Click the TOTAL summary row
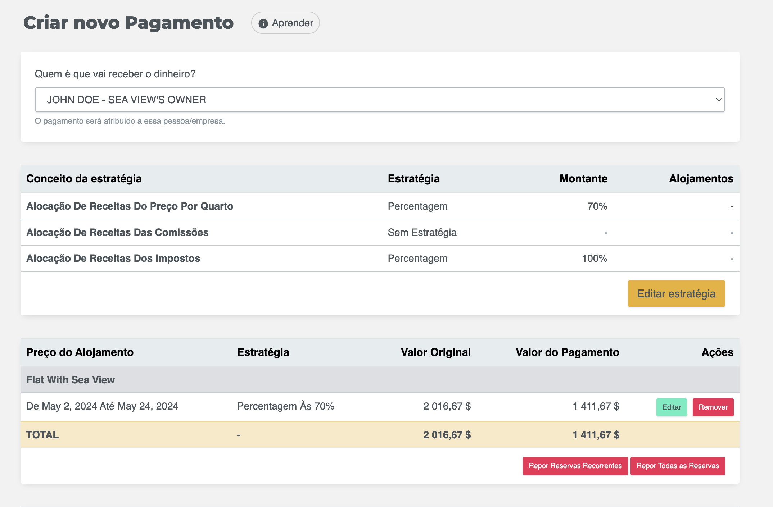Image resolution: width=773 pixels, height=507 pixels. (42, 435)
